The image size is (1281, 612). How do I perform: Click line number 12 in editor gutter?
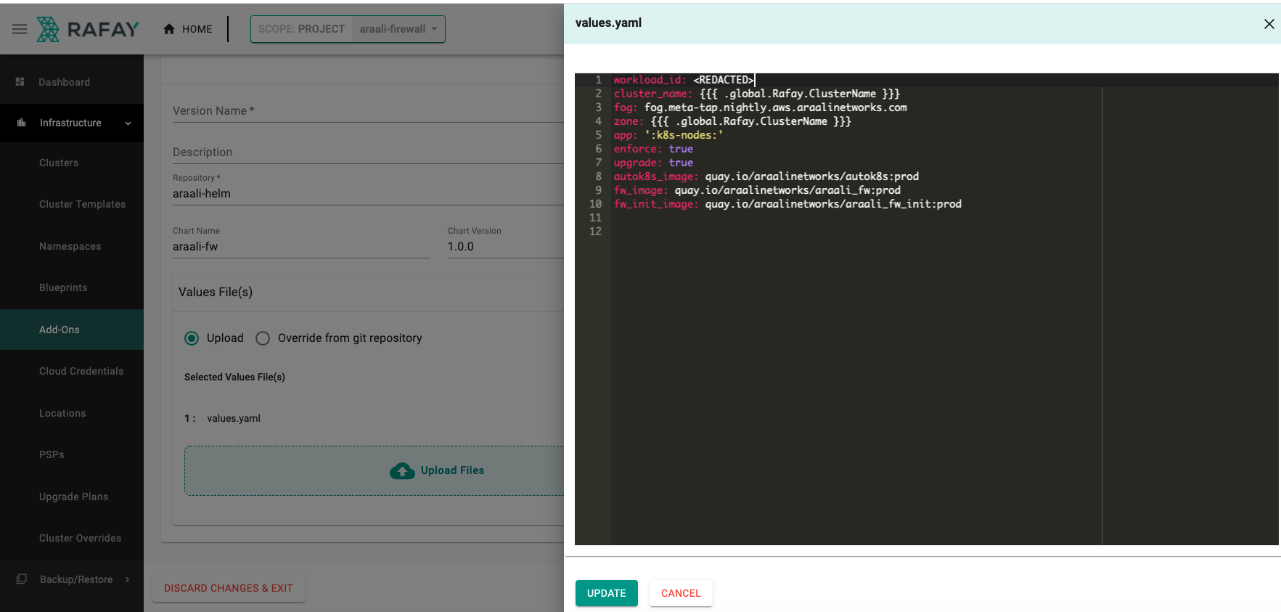(595, 232)
